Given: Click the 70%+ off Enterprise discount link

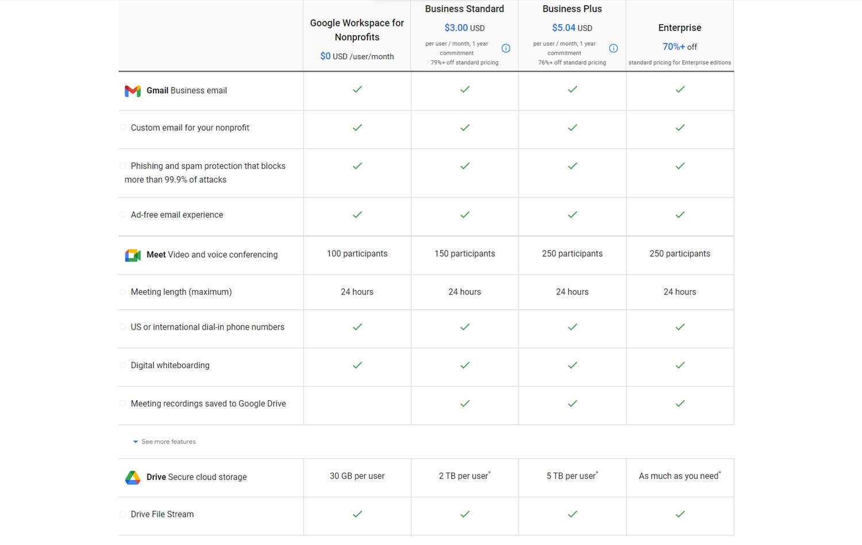Looking at the screenshot, I should (x=673, y=47).
